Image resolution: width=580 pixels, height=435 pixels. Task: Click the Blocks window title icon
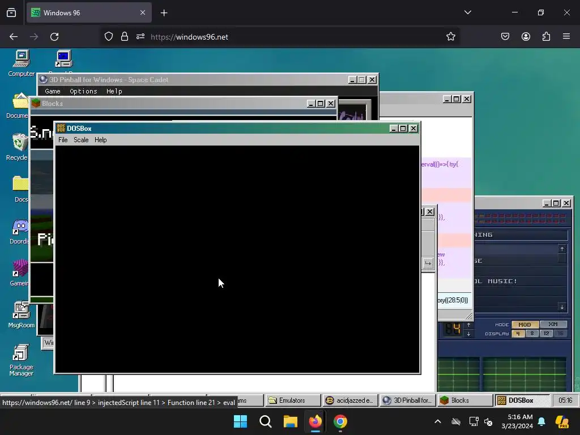36,103
